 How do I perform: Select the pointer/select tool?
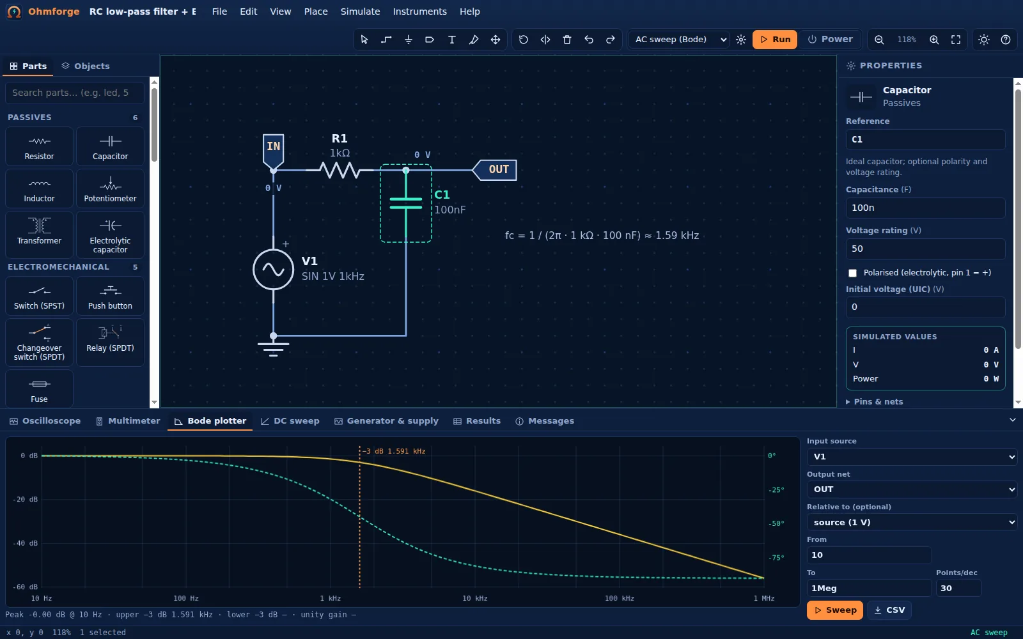tap(364, 40)
